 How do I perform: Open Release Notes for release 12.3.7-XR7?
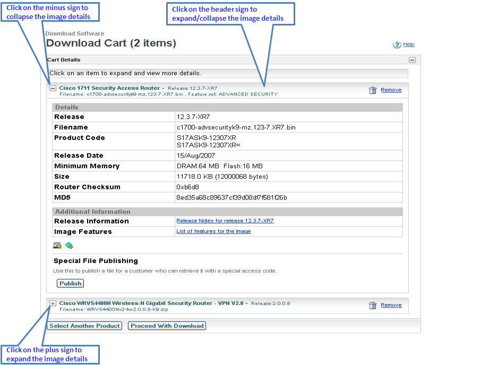tap(225, 221)
